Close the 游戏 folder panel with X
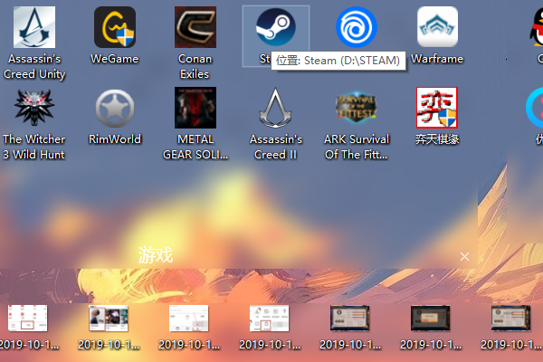This screenshot has height=362, width=543. coord(464,257)
